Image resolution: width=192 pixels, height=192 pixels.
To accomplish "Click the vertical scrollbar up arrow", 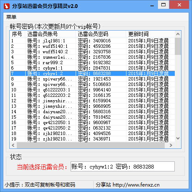I will pos(178,34).
